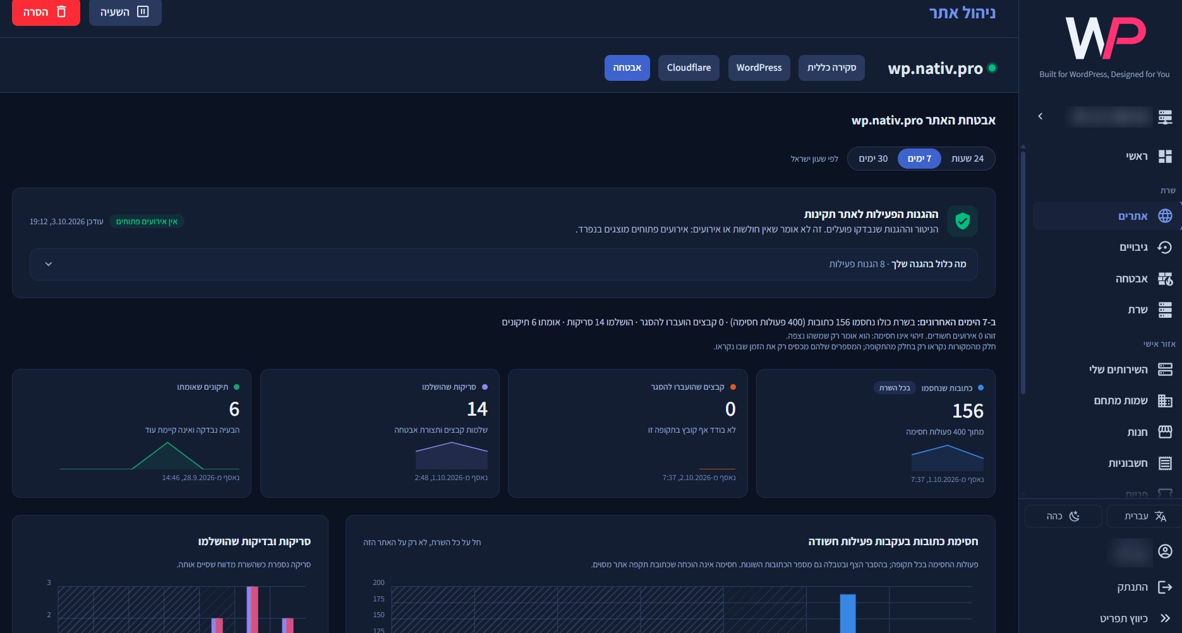Select the 24 שעות time range

point(967,159)
